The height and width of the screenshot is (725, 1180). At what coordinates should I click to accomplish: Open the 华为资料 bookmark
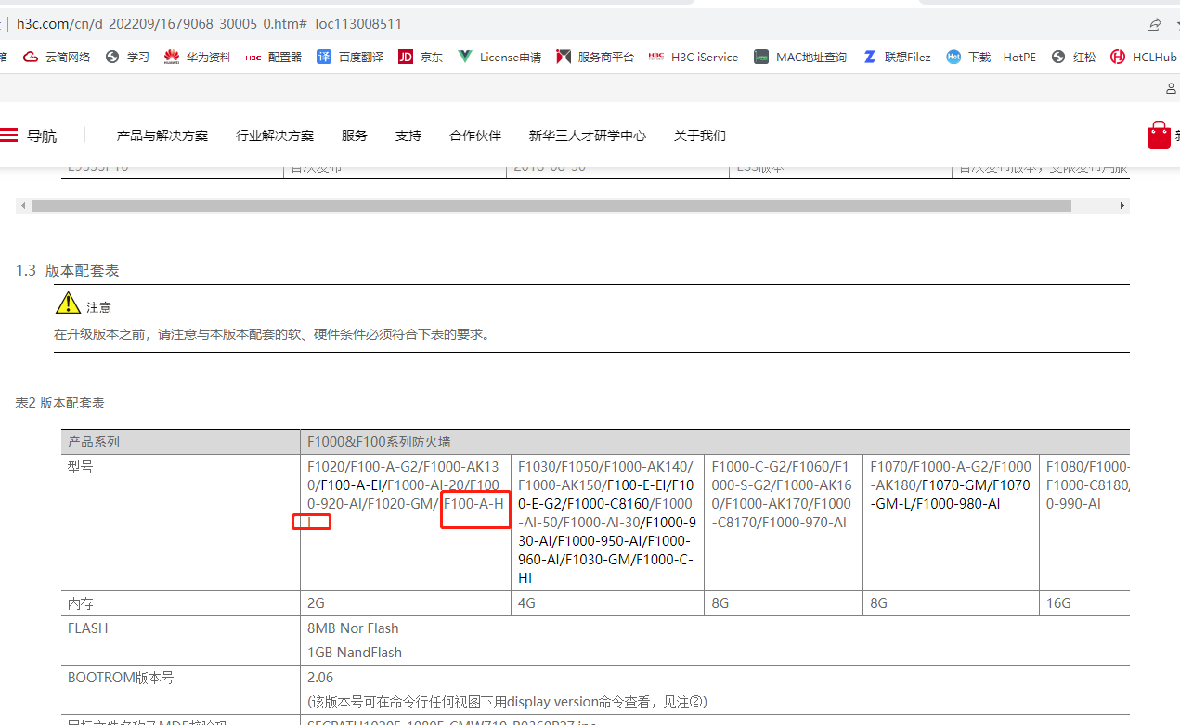tap(198, 57)
